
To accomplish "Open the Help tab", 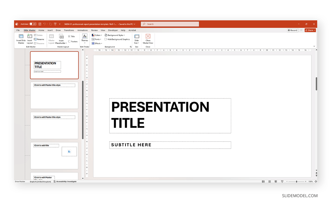I will 123,30.
